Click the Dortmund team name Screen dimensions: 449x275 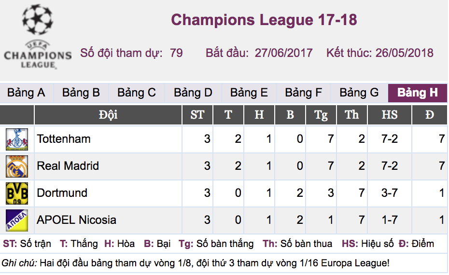[x=62, y=193]
